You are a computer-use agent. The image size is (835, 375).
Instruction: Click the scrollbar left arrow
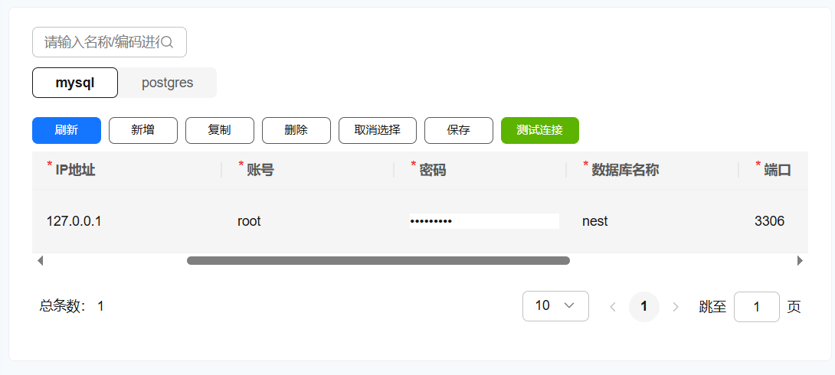[x=40, y=261]
